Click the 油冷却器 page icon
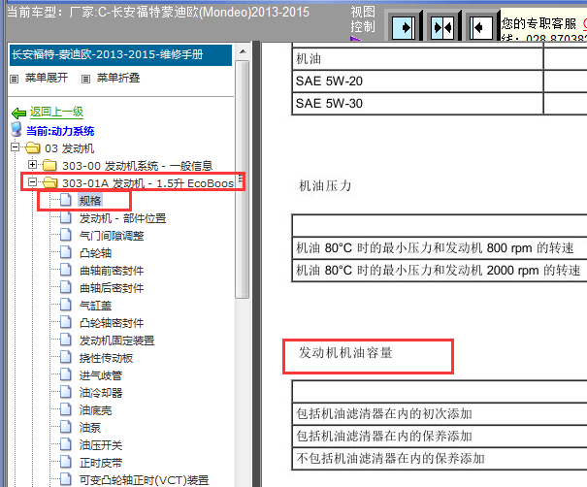This screenshot has width=587, height=487. [x=66, y=392]
